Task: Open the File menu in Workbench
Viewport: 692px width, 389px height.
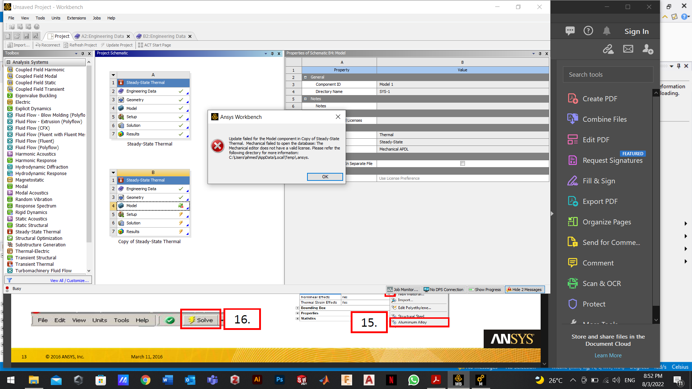Action: (x=11, y=18)
